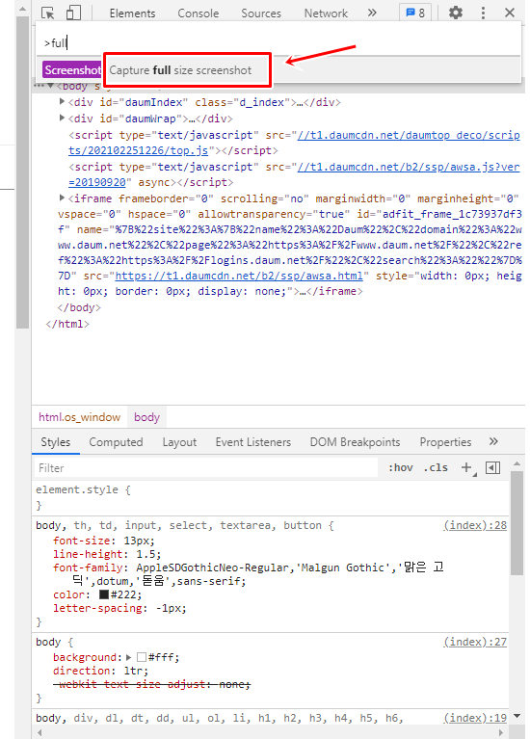Click the direction ltr value

click(134, 672)
